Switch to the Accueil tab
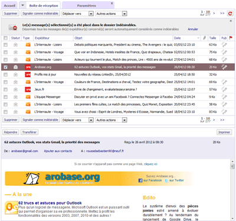This screenshot has height=221, width=236. 9,5
